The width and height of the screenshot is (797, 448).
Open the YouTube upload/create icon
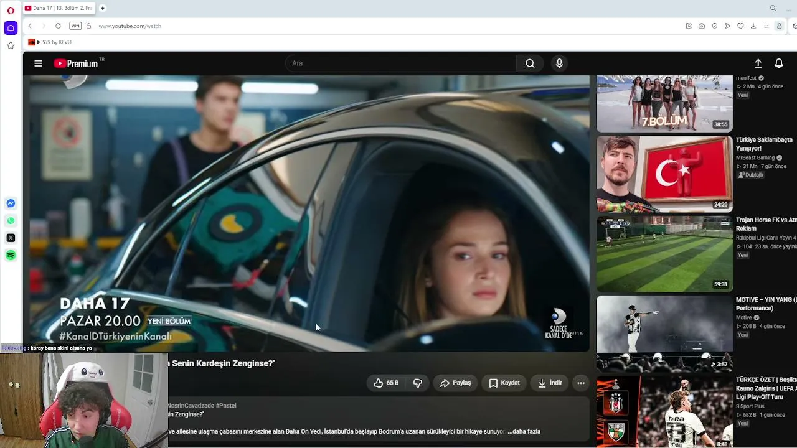click(758, 63)
